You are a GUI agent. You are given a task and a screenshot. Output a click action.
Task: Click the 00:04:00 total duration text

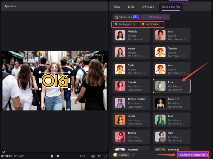pos(19,156)
